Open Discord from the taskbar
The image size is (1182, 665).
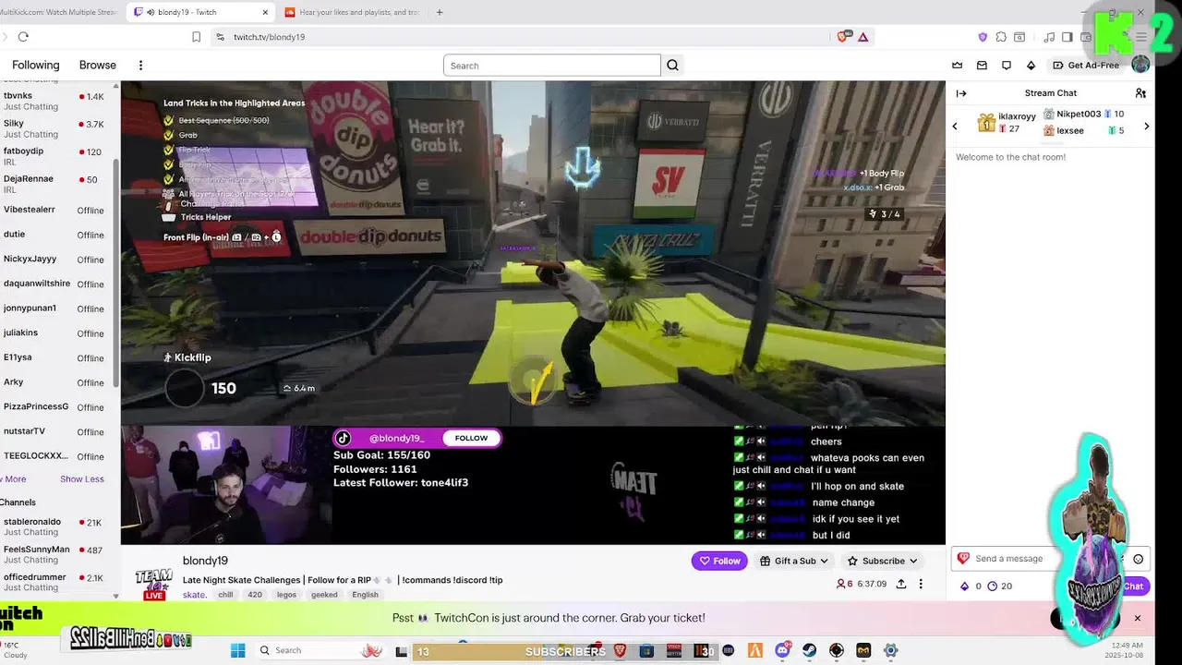782,650
